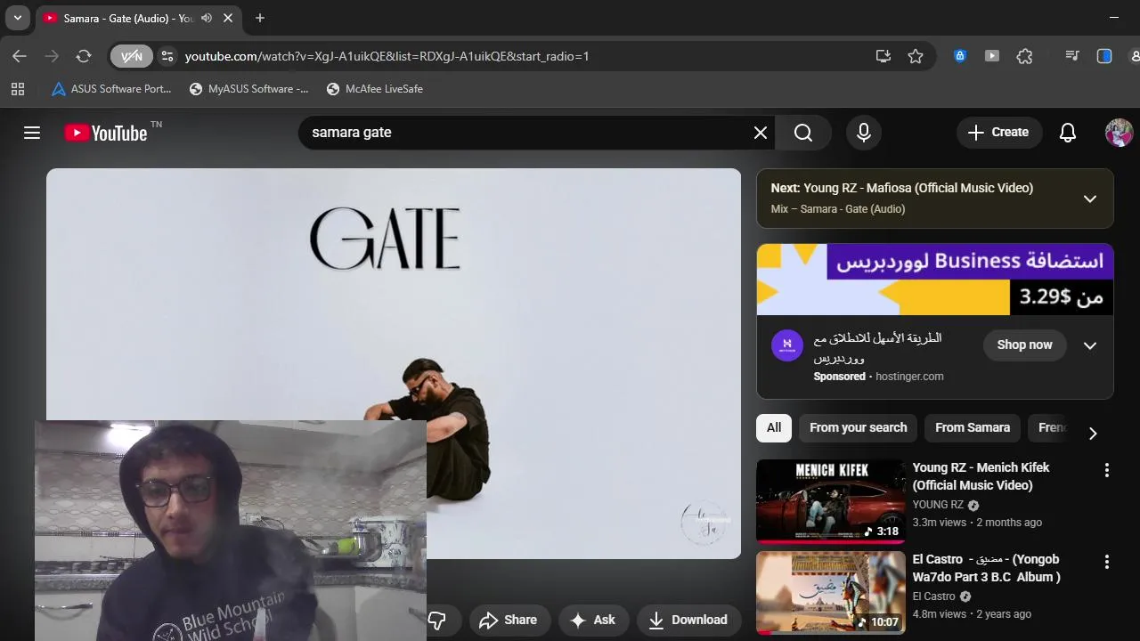Open media controls icon in toolbar
The image size is (1140, 641).
pyautogui.click(x=1072, y=56)
